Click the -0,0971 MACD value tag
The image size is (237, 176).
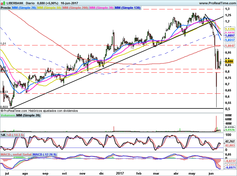(230, 167)
